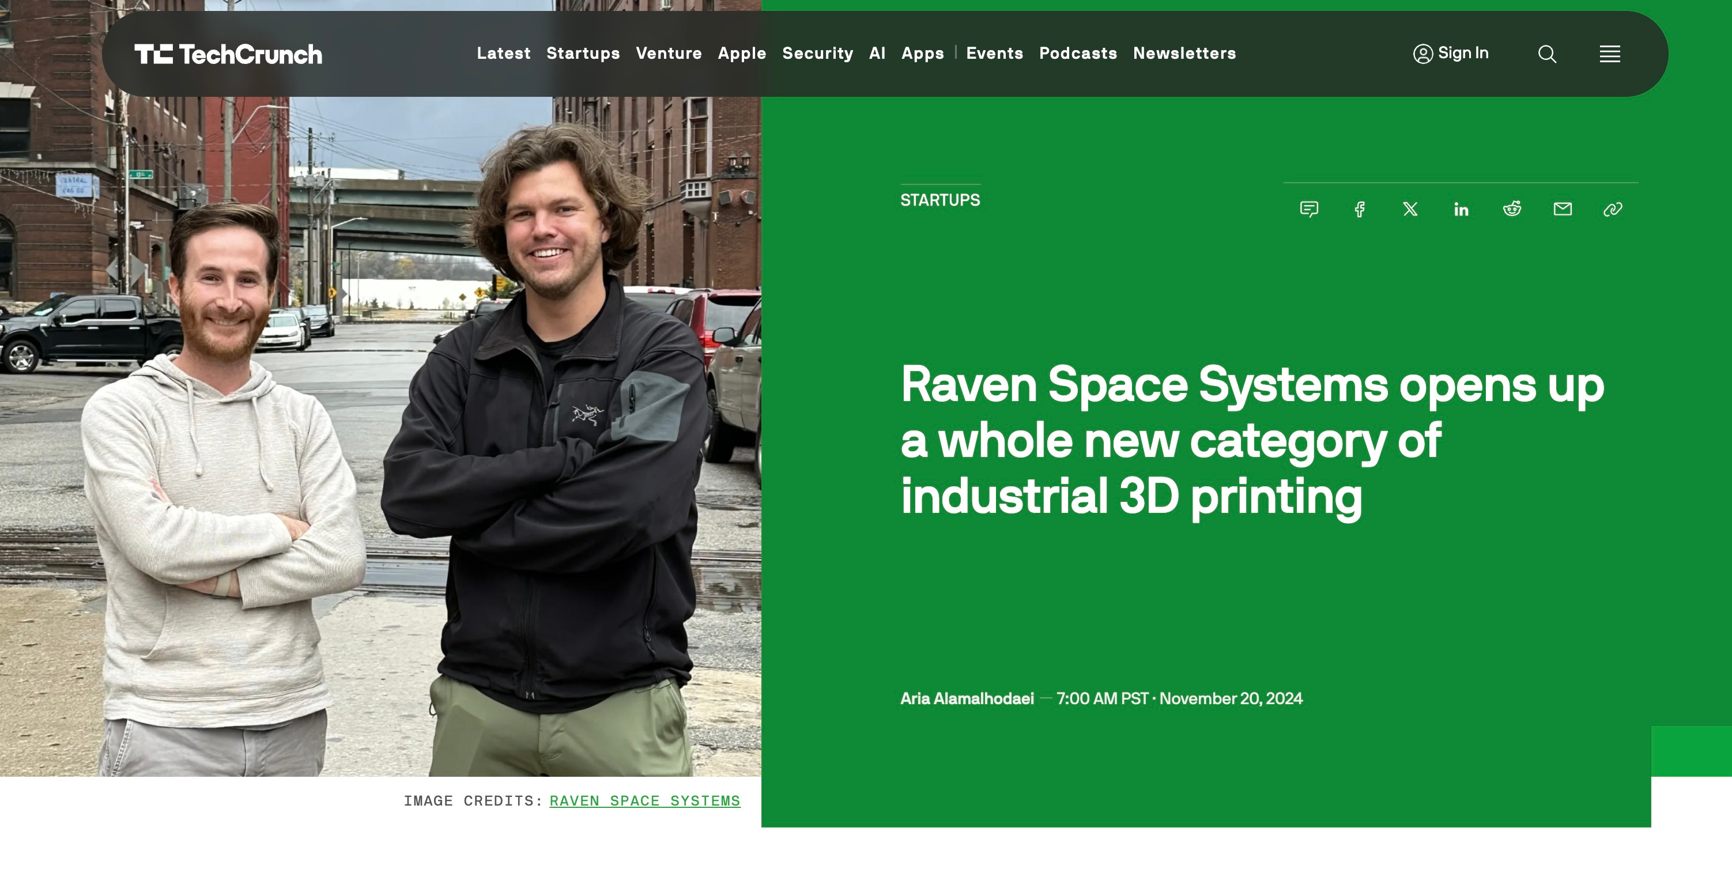Select AI in the nav bar
The image size is (1732, 873).
coord(877,53)
